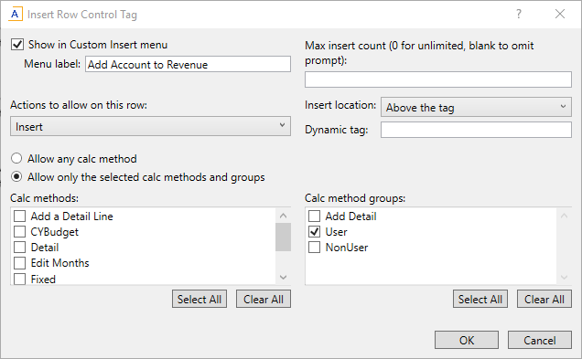Uncheck the User calc method group
This screenshot has width=582, height=359.
(315, 231)
